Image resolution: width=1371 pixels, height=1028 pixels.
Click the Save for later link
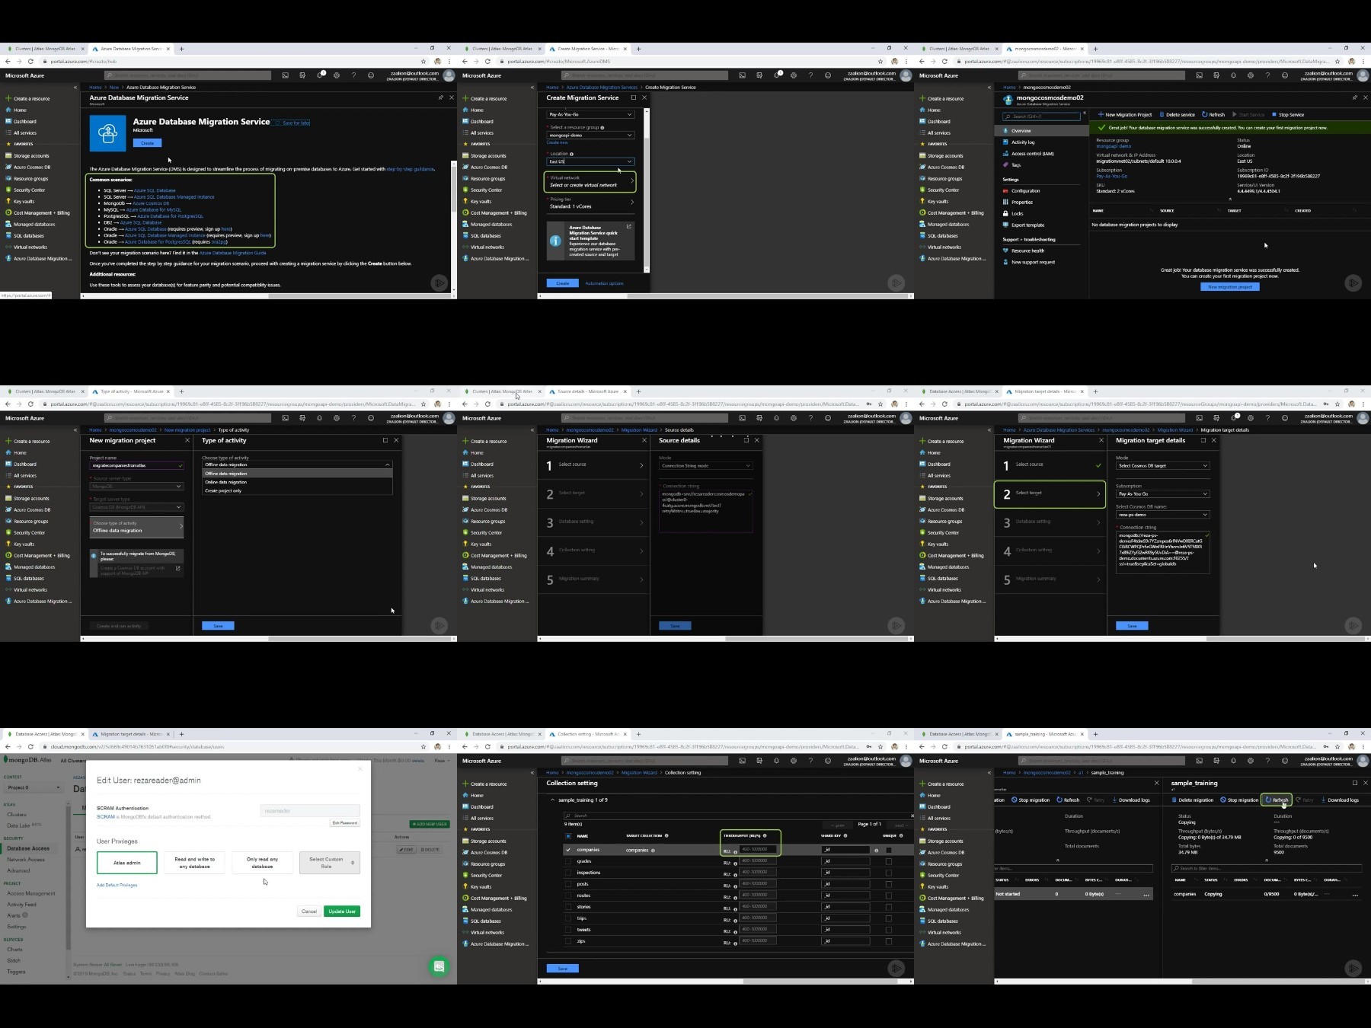coord(296,123)
